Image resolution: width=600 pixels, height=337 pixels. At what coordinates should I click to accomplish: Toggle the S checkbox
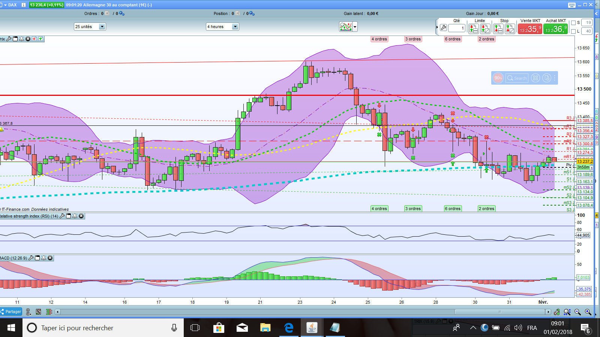click(573, 23)
